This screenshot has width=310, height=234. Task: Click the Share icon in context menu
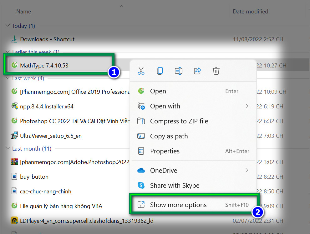(x=197, y=71)
